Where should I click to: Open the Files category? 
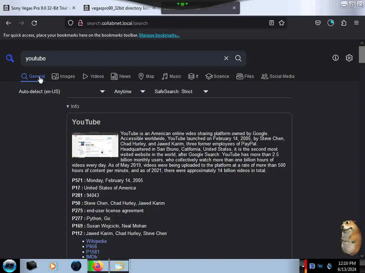point(245,76)
